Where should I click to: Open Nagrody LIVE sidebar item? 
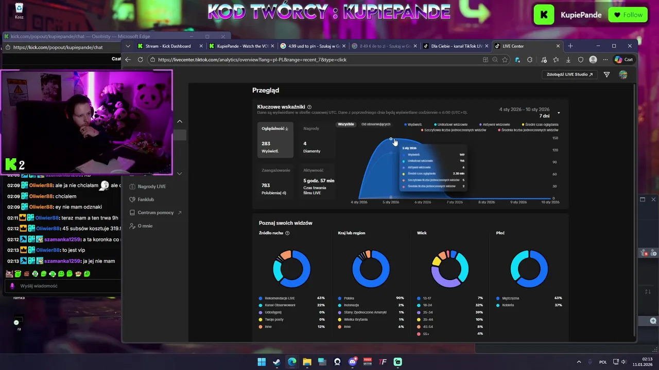148,187
